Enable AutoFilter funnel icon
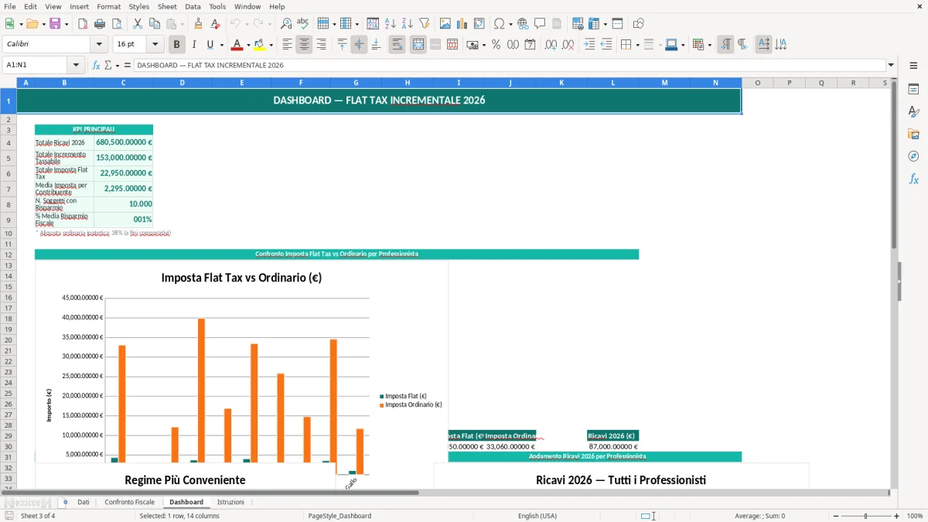Screen dimensions: 928x522 425,24
